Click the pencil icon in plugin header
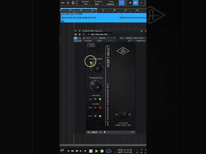The image size is (206, 154). point(142,31)
